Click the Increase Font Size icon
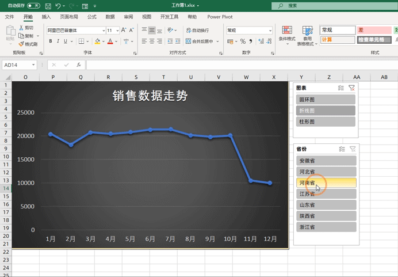The height and width of the screenshot is (277, 398). (124, 31)
